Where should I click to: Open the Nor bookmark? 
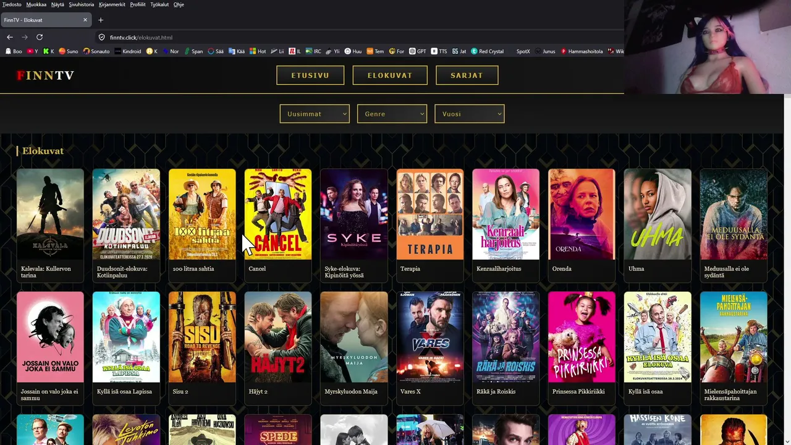(171, 51)
